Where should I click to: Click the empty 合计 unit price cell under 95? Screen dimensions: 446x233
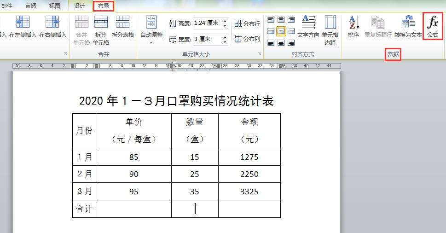point(133,209)
